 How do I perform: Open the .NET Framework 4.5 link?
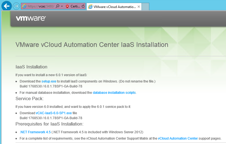click(x=35, y=132)
